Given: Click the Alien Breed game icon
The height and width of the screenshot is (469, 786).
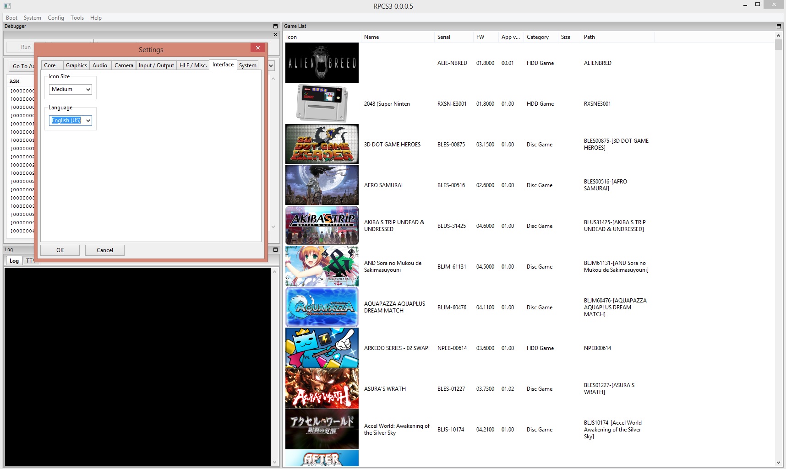Looking at the screenshot, I should tap(322, 63).
